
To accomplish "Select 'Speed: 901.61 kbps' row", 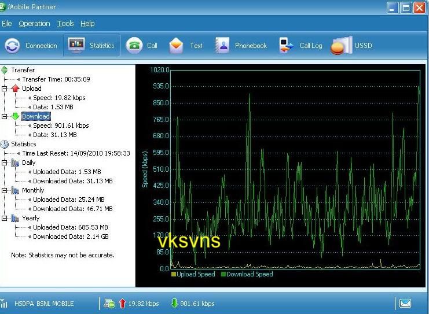I will 61,125.
